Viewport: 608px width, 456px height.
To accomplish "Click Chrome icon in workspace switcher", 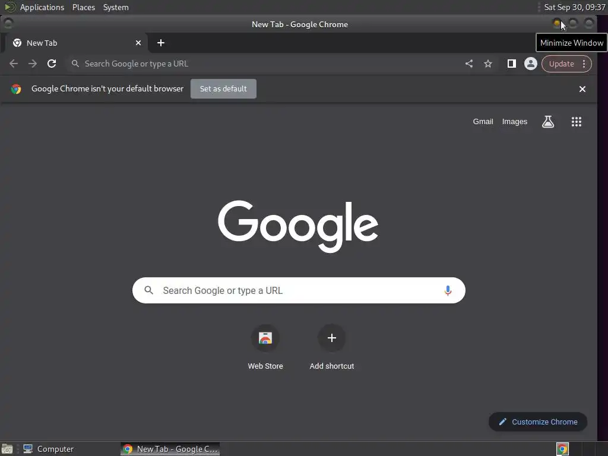I will tap(562, 449).
